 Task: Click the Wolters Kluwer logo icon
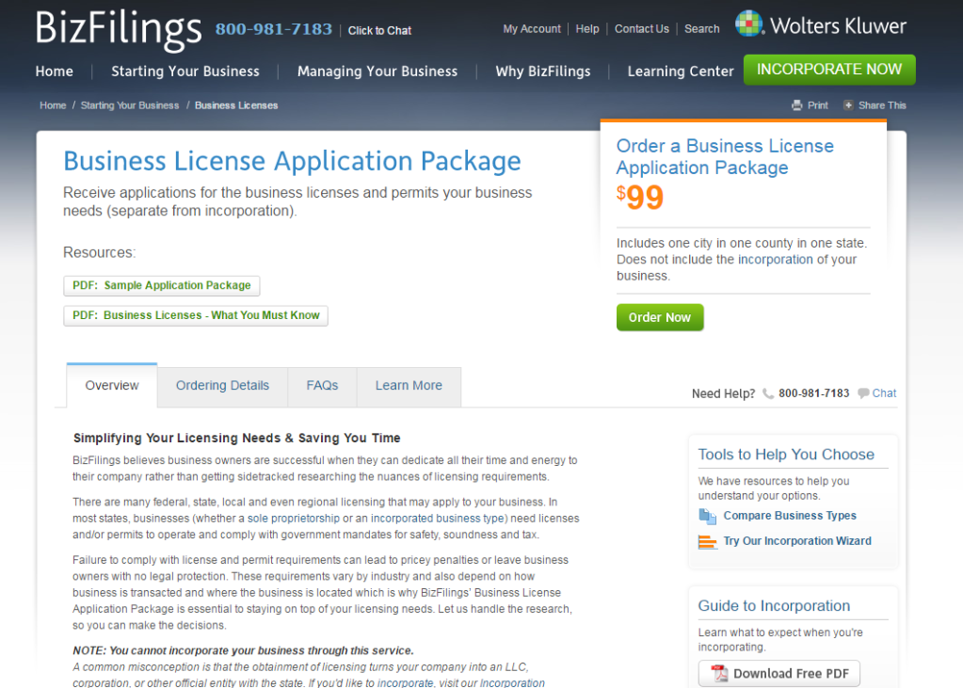click(x=749, y=24)
